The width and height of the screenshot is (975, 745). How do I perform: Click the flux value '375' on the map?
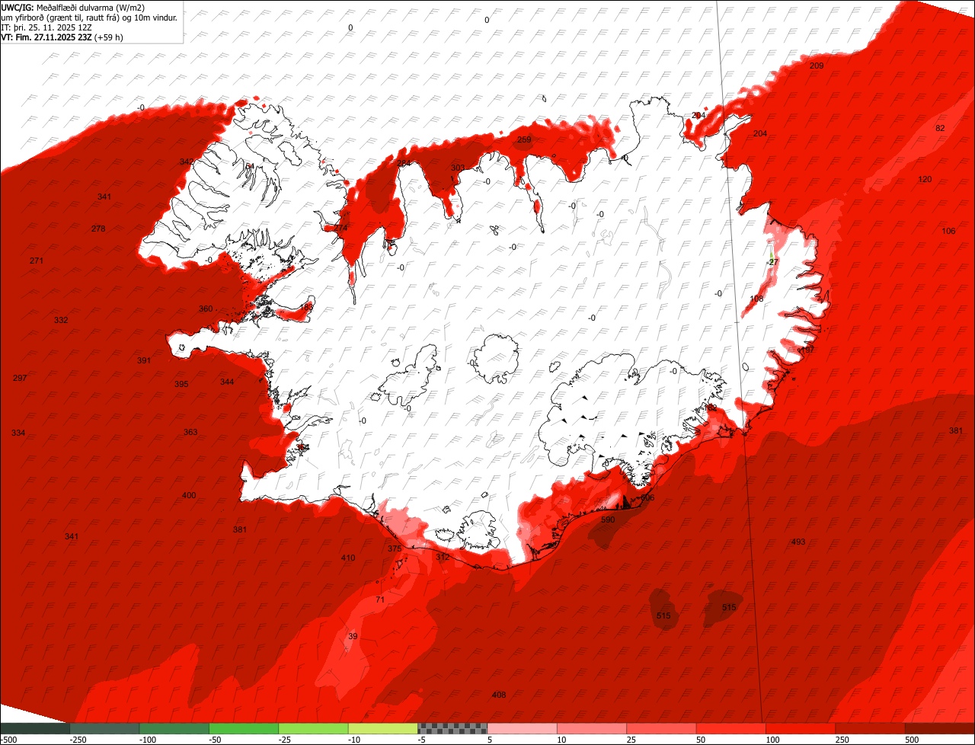pos(394,548)
